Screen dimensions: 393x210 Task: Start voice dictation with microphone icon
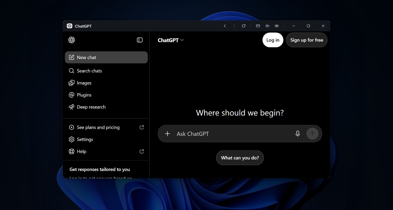coord(298,134)
